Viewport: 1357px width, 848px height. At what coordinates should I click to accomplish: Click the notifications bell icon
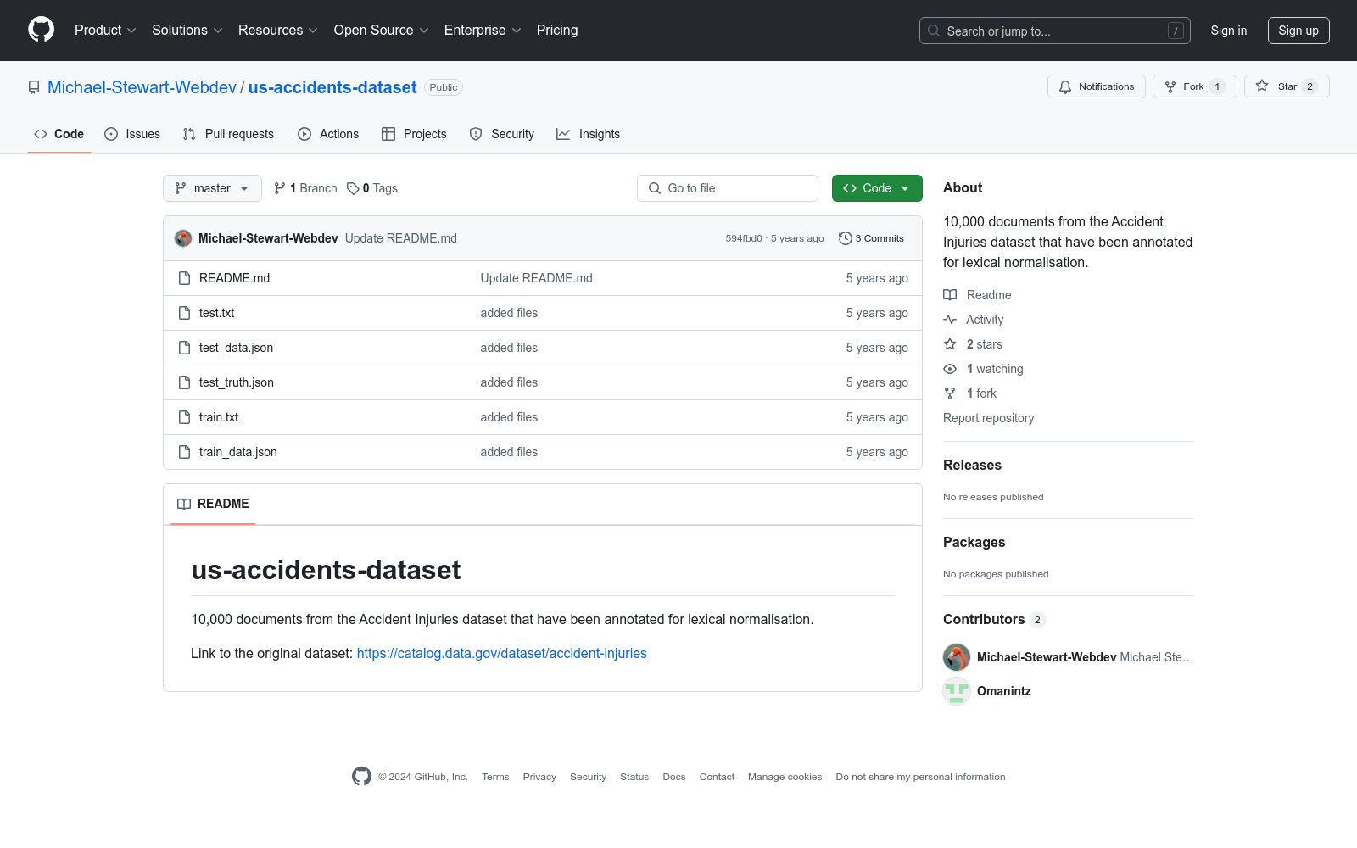pyautogui.click(x=1065, y=86)
